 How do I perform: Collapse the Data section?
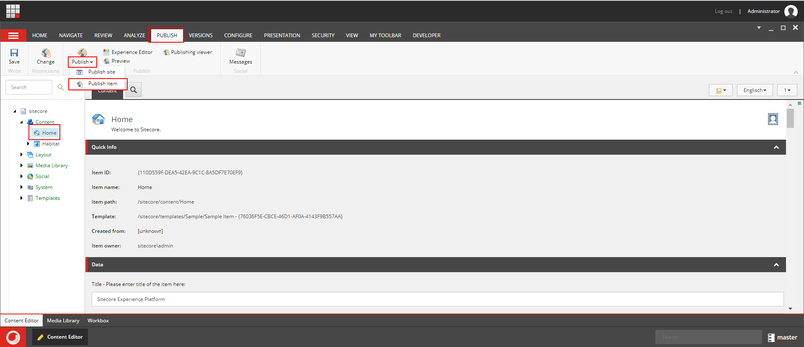click(x=776, y=265)
